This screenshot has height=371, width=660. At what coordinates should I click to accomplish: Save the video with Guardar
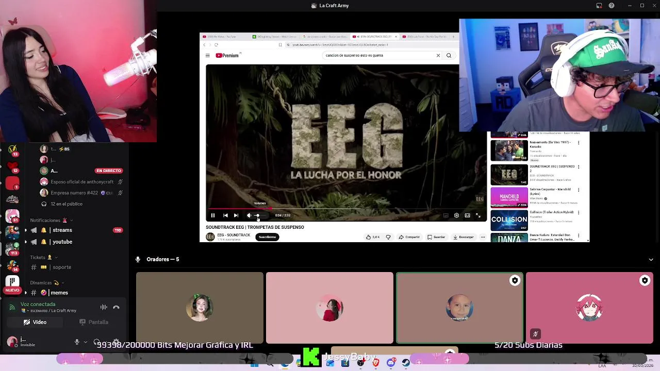point(436,237)
